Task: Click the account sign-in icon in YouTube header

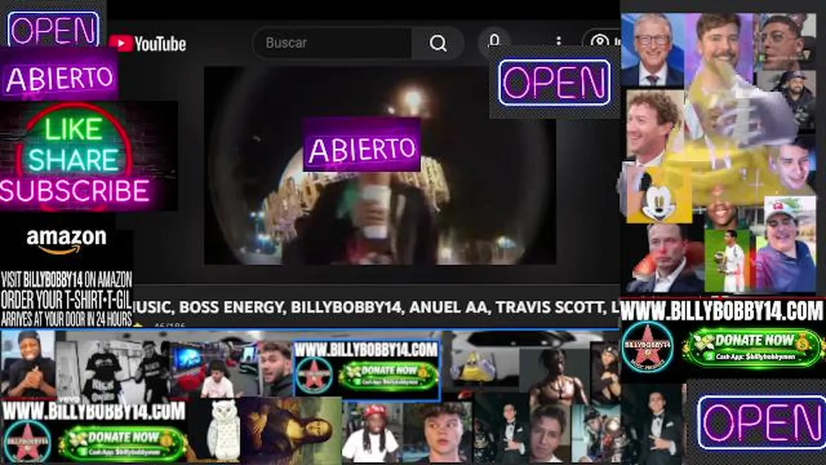Action: (600, 42)
